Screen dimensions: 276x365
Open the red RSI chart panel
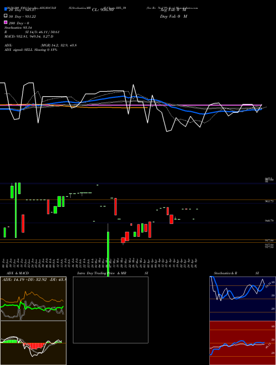242,343
